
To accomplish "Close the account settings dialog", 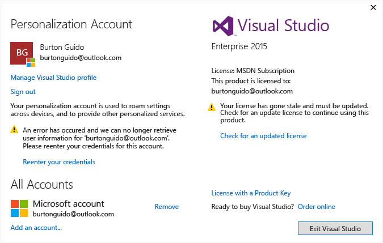I will (373, 7).
